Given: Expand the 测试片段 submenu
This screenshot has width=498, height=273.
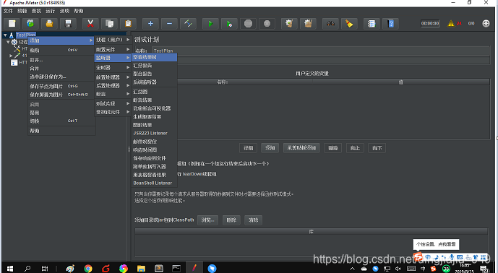Looking at the screenshot, I should [x=113, y=104].
